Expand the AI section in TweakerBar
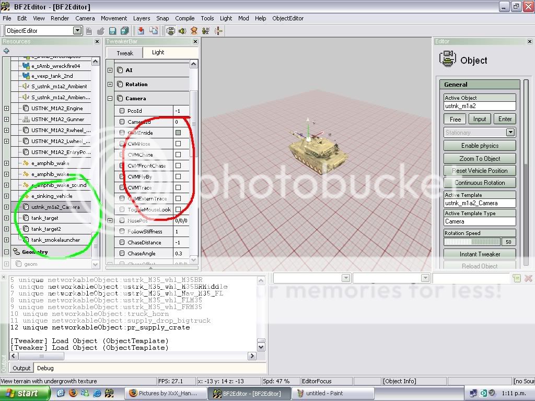 click(110, 70)
